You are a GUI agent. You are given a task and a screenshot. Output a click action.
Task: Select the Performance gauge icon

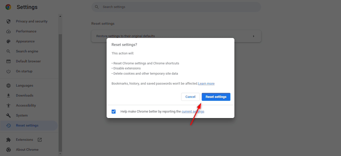[x=9, y=31]
